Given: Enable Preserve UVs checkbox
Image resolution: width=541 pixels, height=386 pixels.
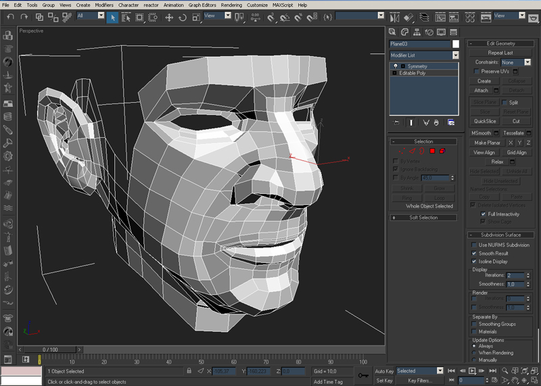Looking at the screenshot, I should [x=477, y=72].
